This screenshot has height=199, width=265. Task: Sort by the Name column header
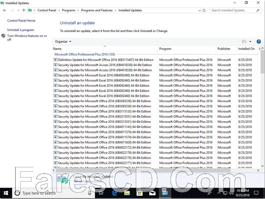[x=105, y=49]
